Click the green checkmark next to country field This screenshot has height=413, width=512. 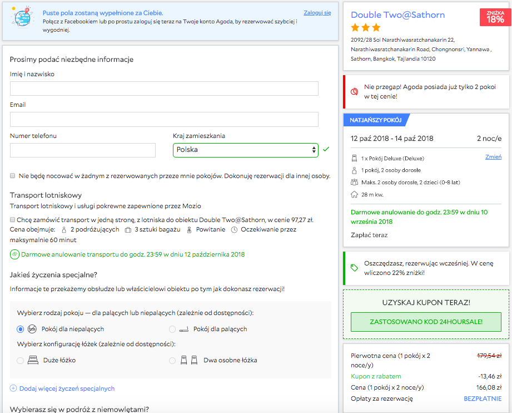(326, 149)
